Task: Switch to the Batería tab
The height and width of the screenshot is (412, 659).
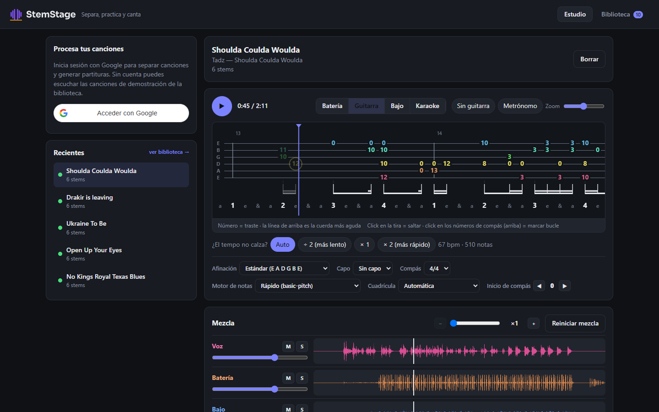Action: click(332, 106)
